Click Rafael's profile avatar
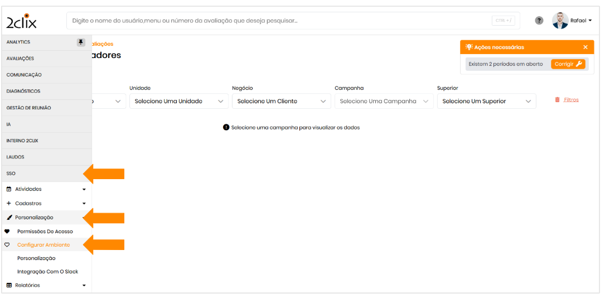This screenshot has height=298, width=605. point(560,21)
